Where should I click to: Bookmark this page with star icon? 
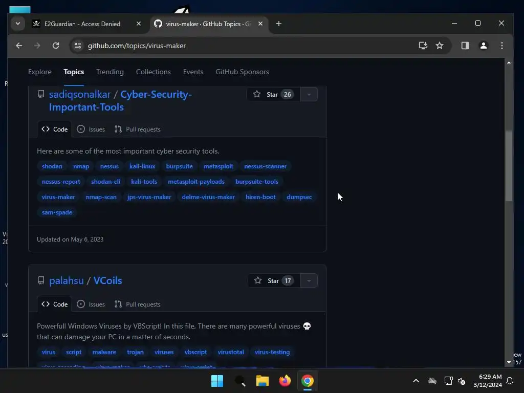[x=440, y=46]
